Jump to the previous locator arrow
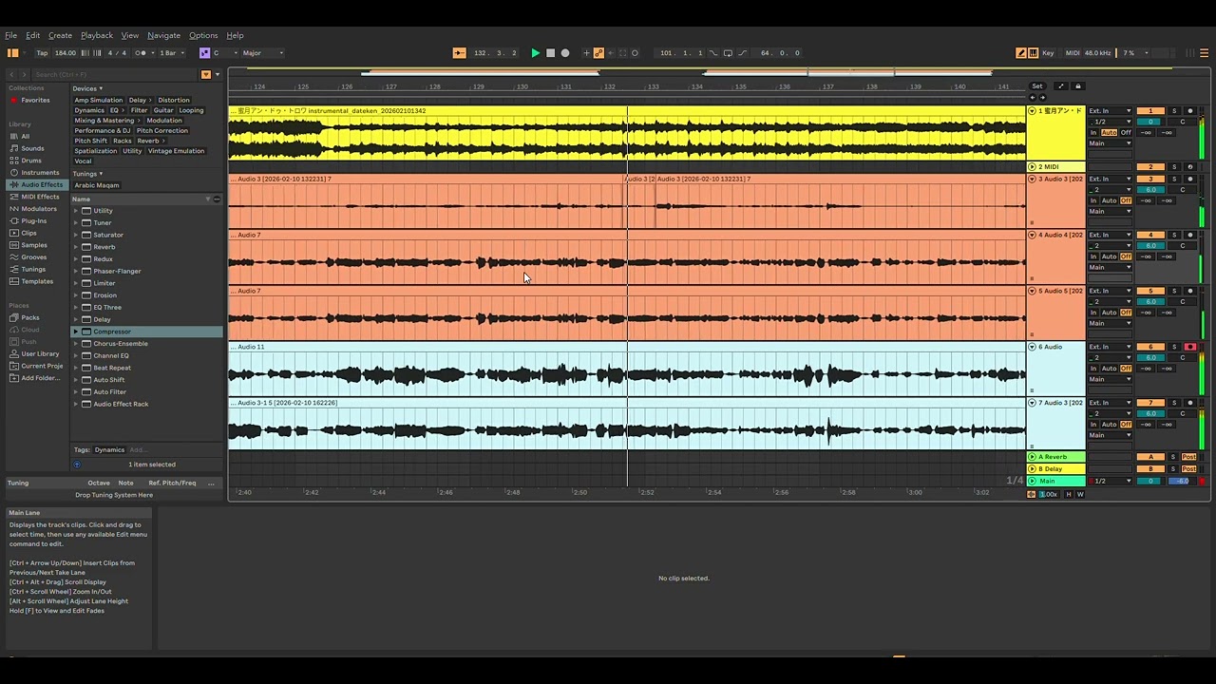The height and width of the screenshot is (684, 1216). pyautogui.click(x=1033, y=97)
